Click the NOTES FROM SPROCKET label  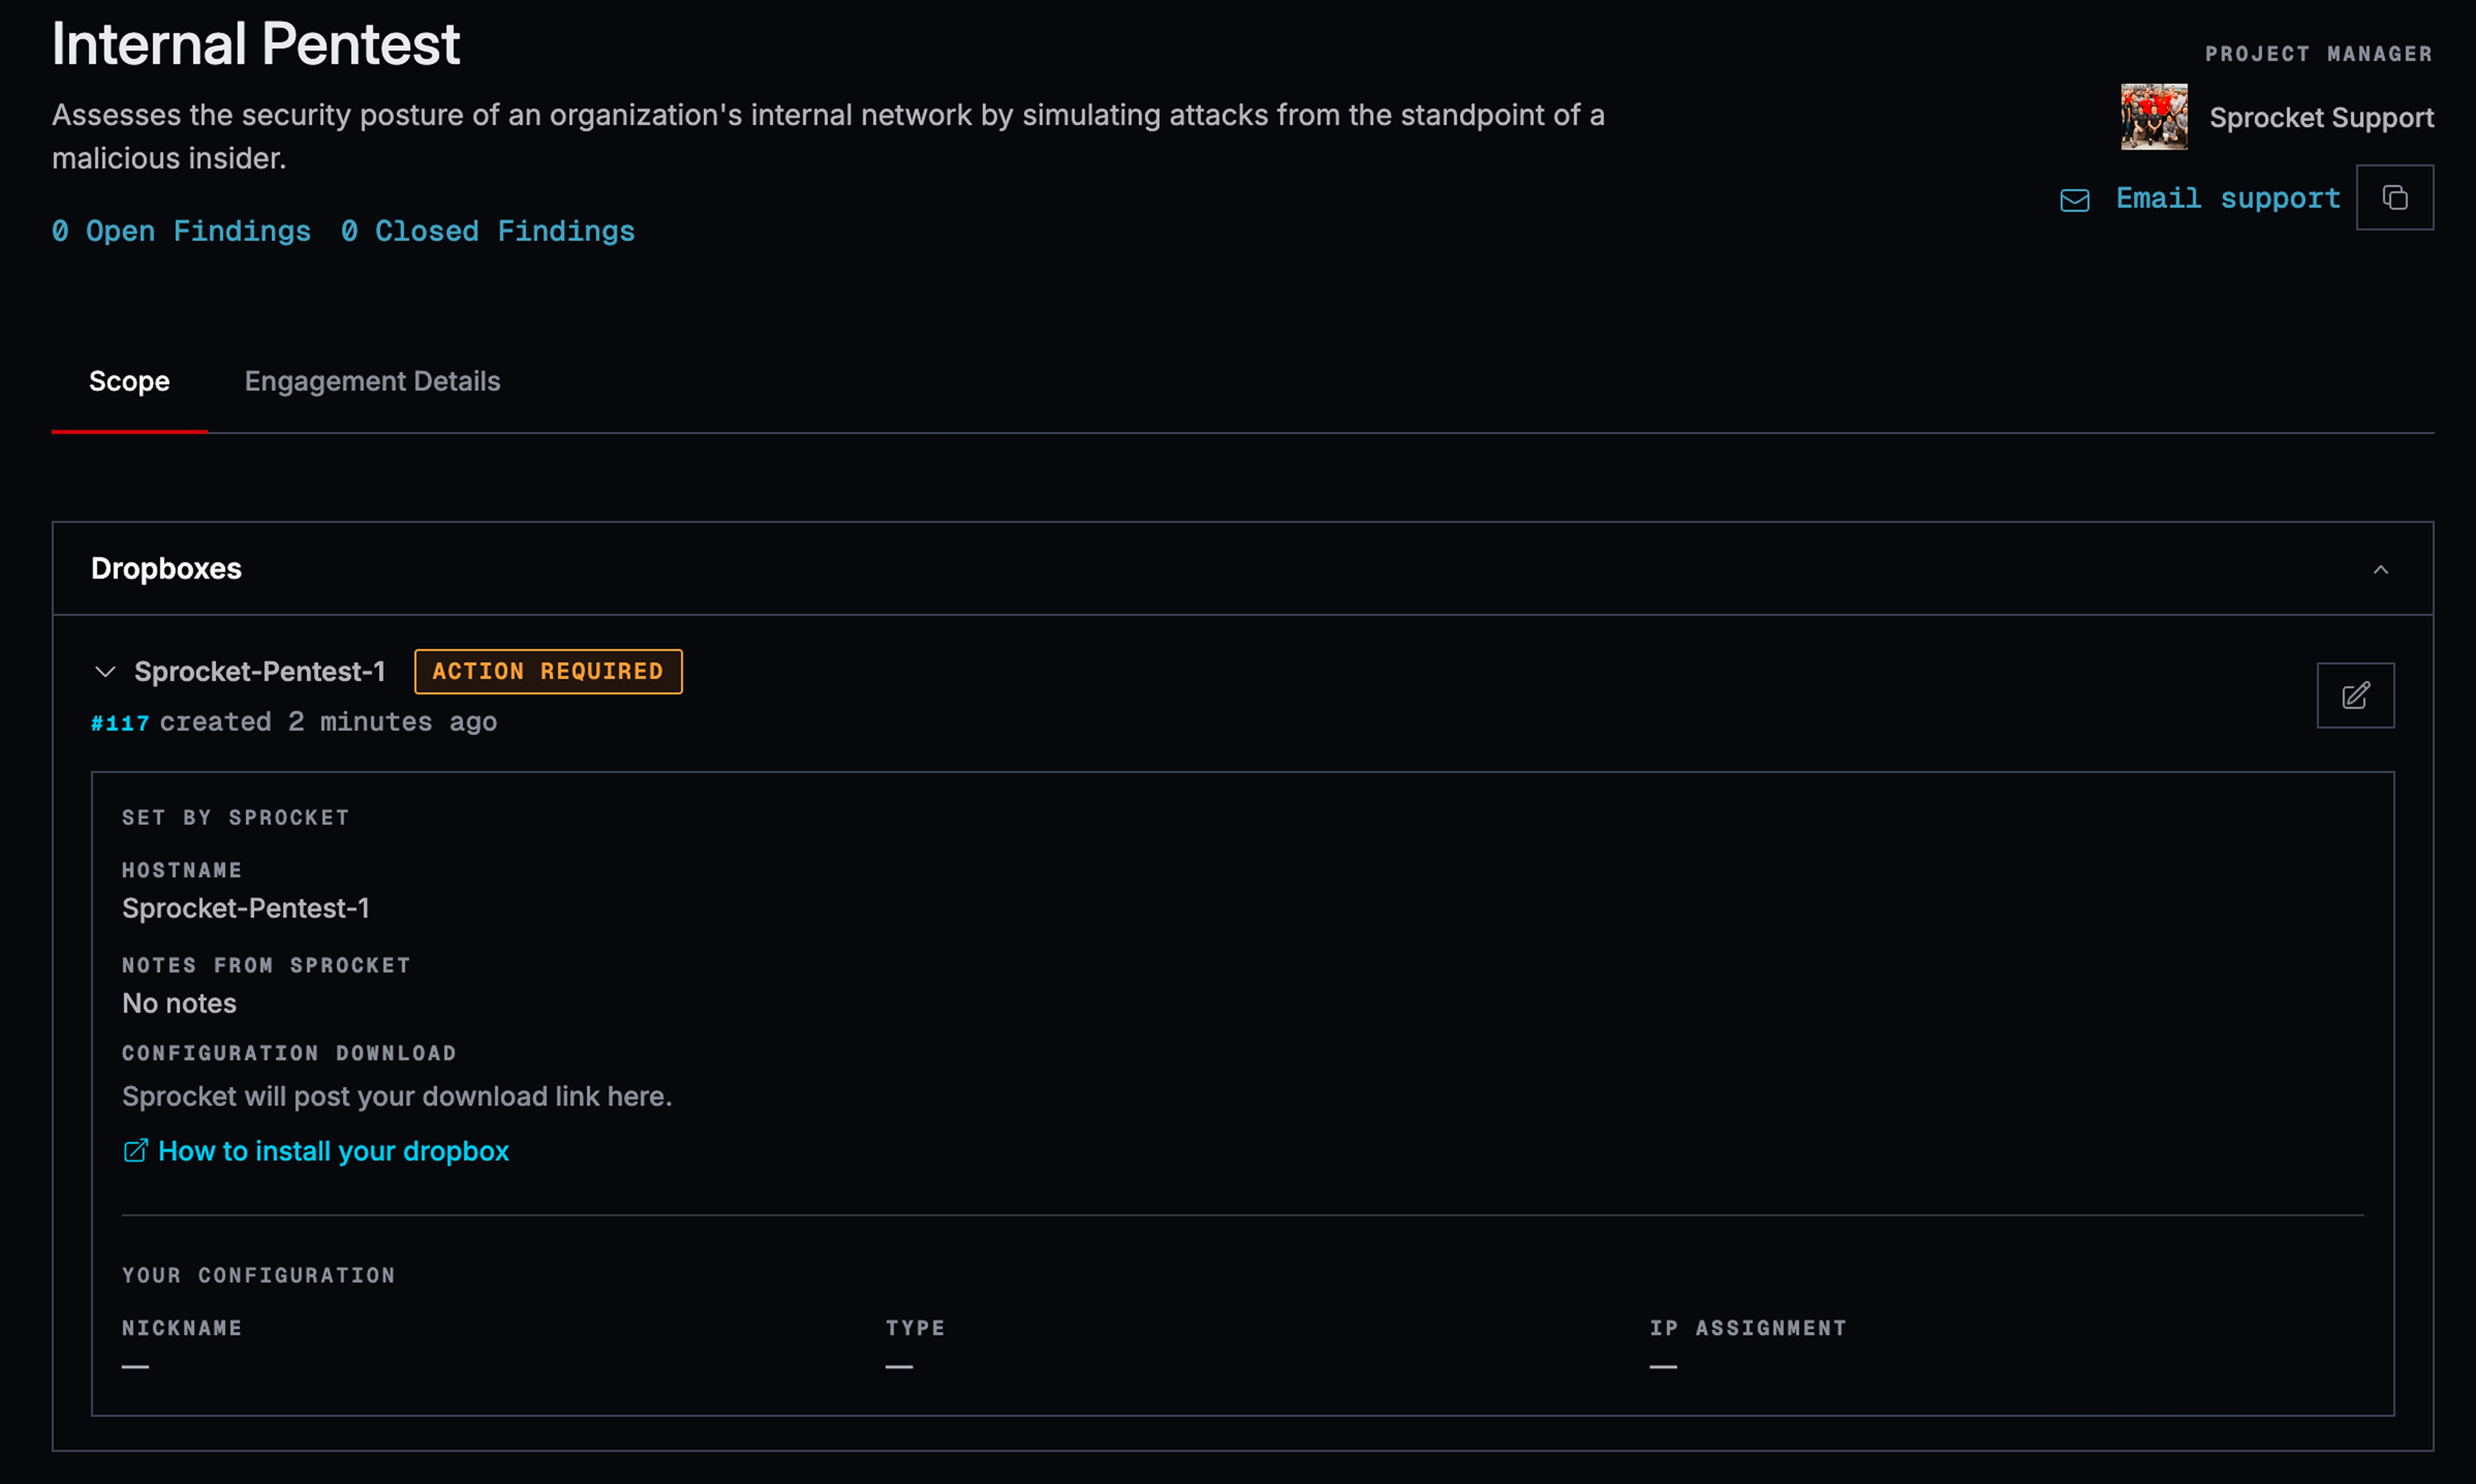[266, 965]
